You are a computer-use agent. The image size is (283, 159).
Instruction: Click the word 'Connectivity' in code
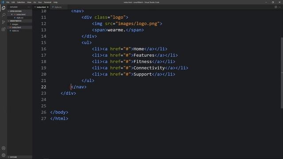click(x=149, y=68)
